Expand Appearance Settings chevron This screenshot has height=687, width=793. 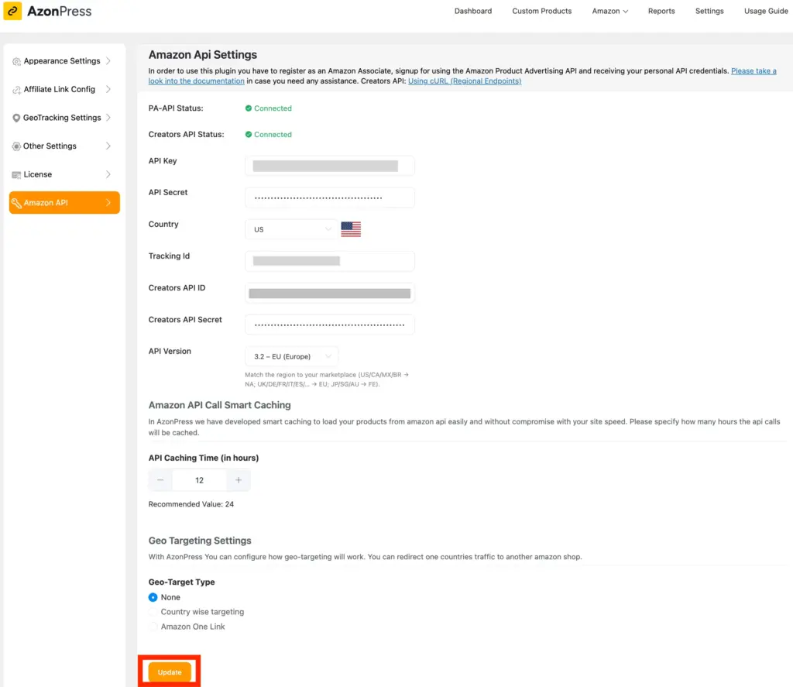point(108,60)
